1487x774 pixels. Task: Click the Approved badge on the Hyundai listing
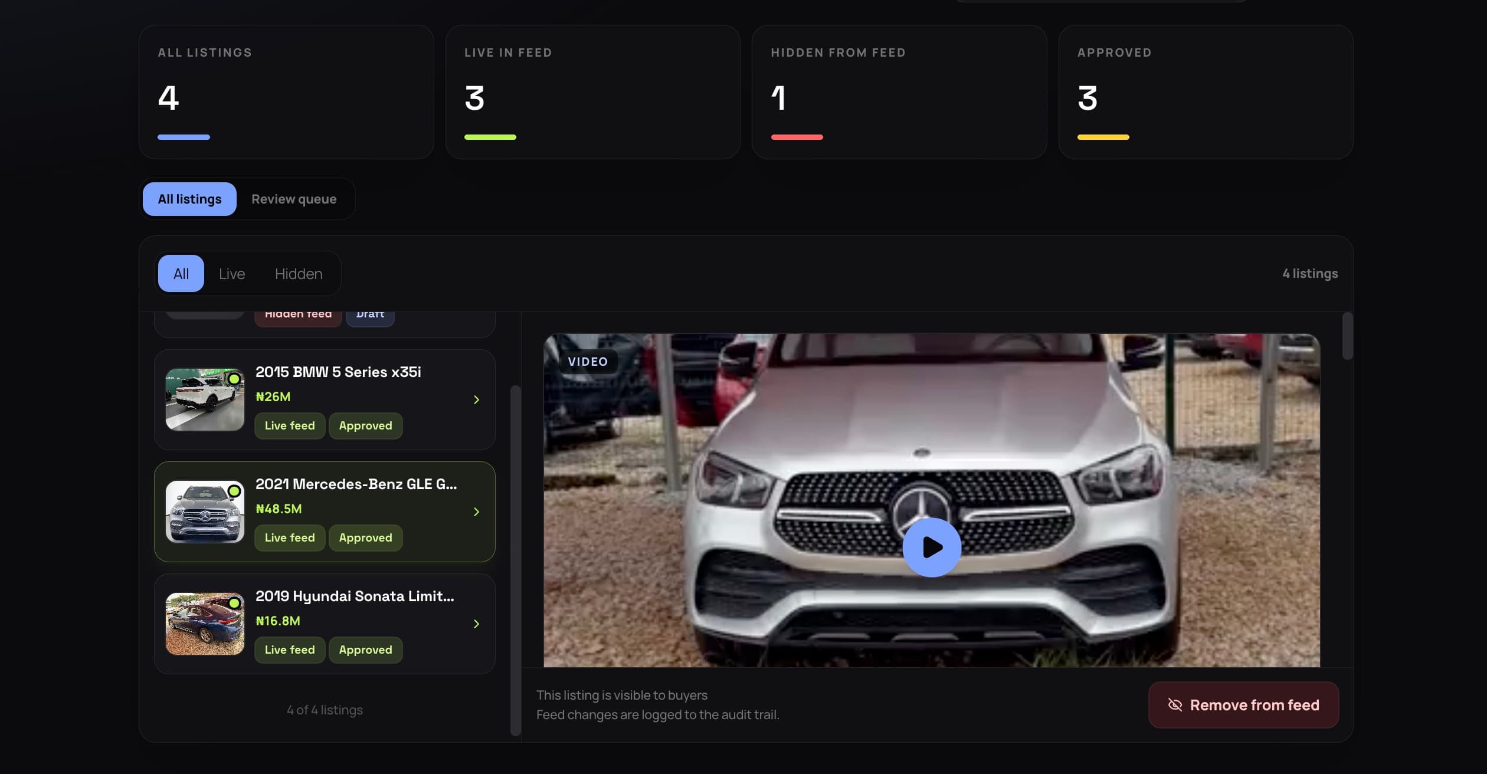(x=365, y=650)
